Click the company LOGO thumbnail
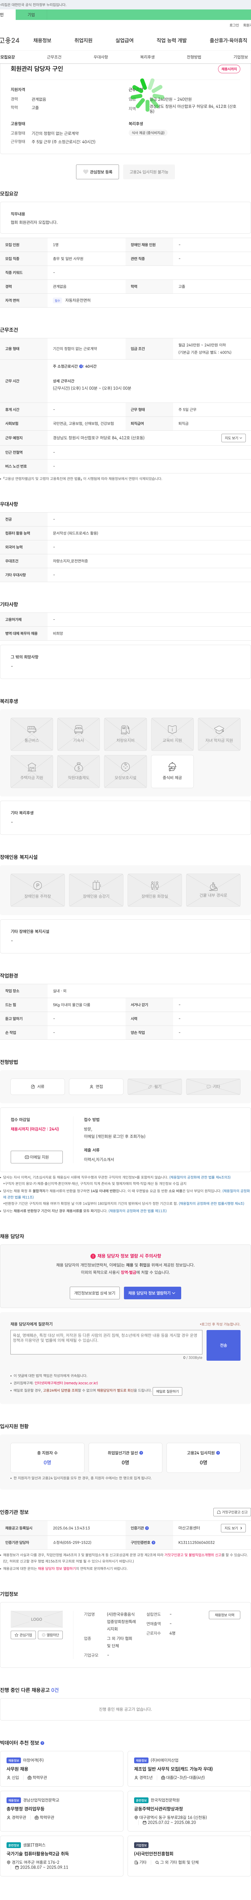 [37, 1619]
